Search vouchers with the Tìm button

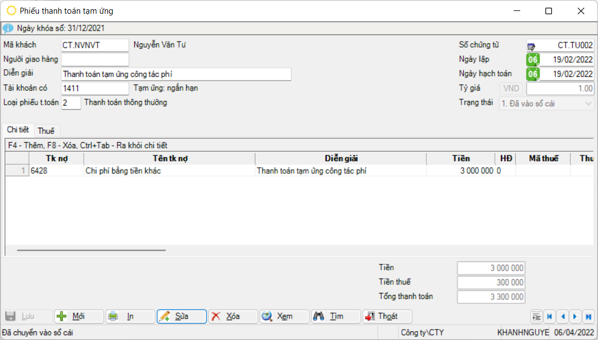336,316
